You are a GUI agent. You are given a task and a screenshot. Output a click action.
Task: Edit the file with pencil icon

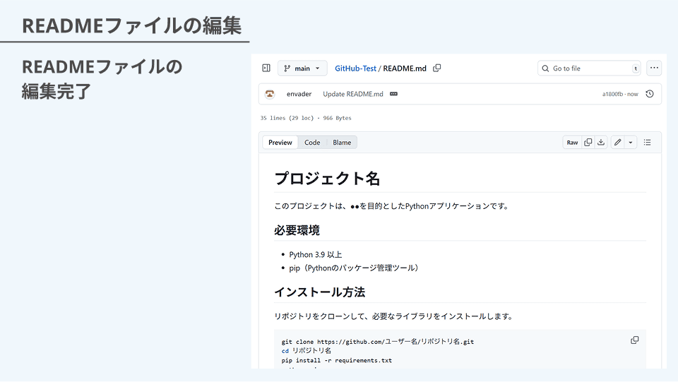click(x=617, y=142)
